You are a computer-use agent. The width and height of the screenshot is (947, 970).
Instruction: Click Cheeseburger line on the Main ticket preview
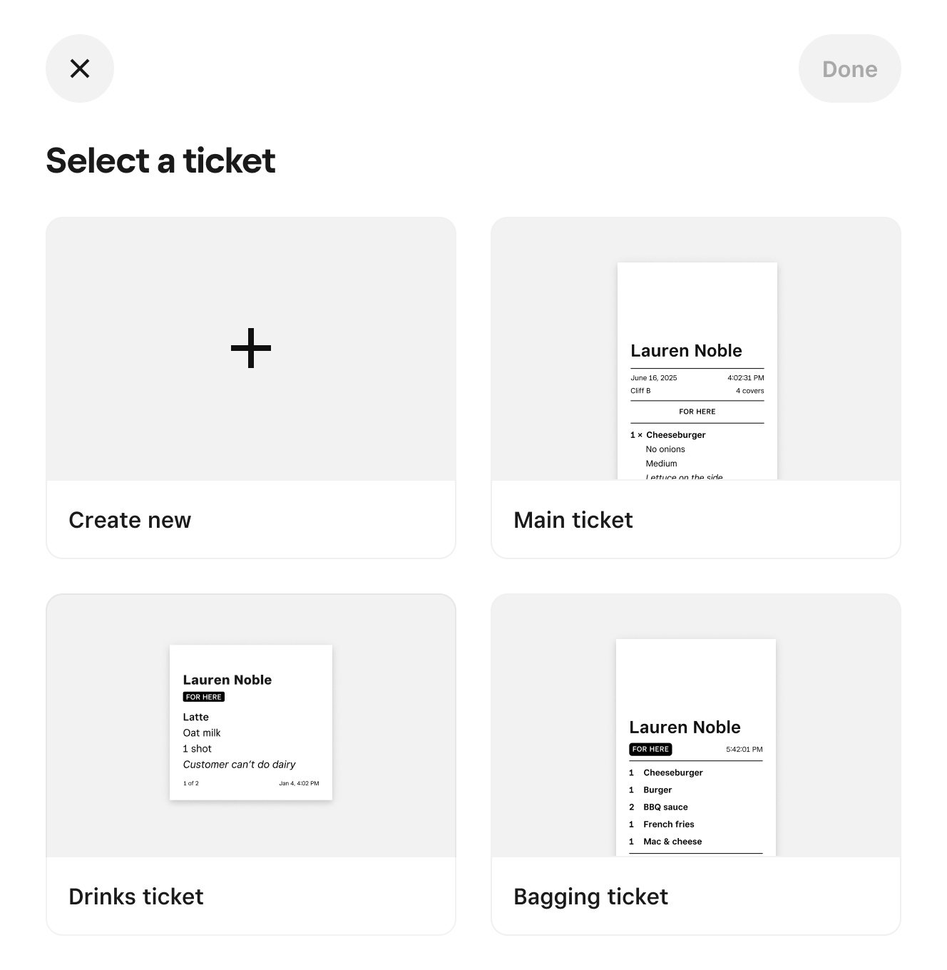coord(675,435)
